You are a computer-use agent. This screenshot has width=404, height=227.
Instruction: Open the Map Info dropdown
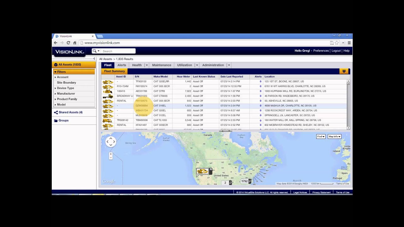334,137
